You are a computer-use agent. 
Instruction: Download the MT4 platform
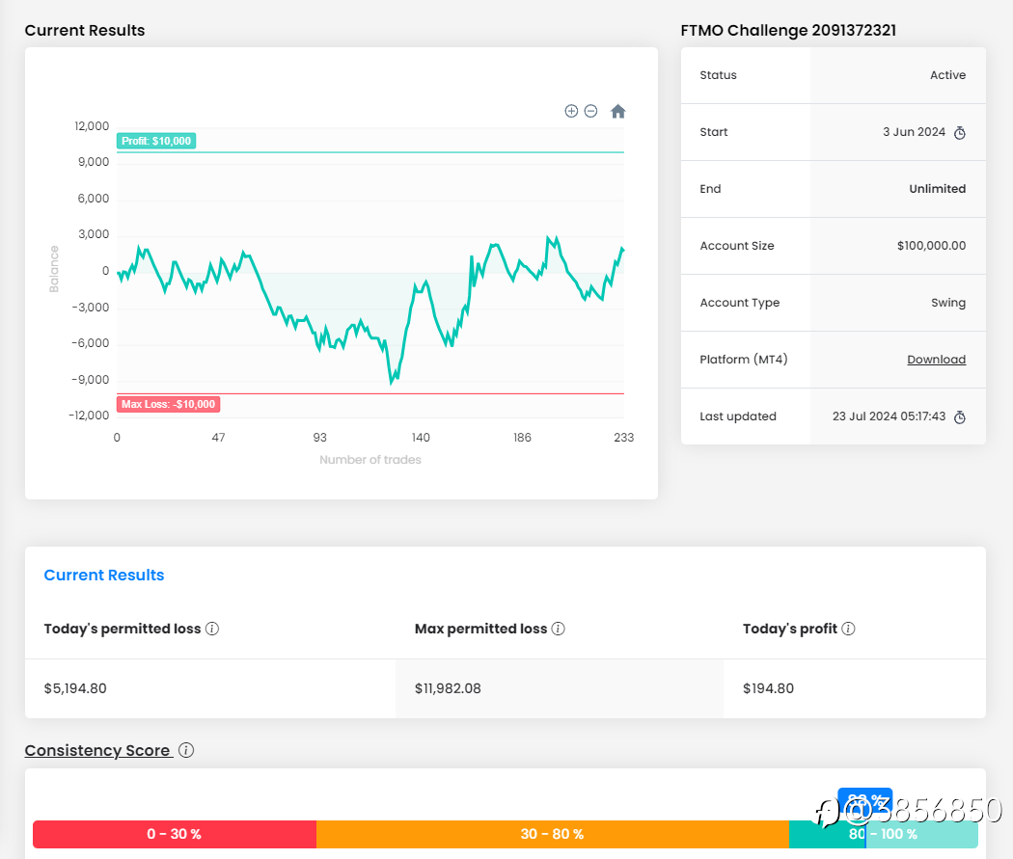coord(936,360)
